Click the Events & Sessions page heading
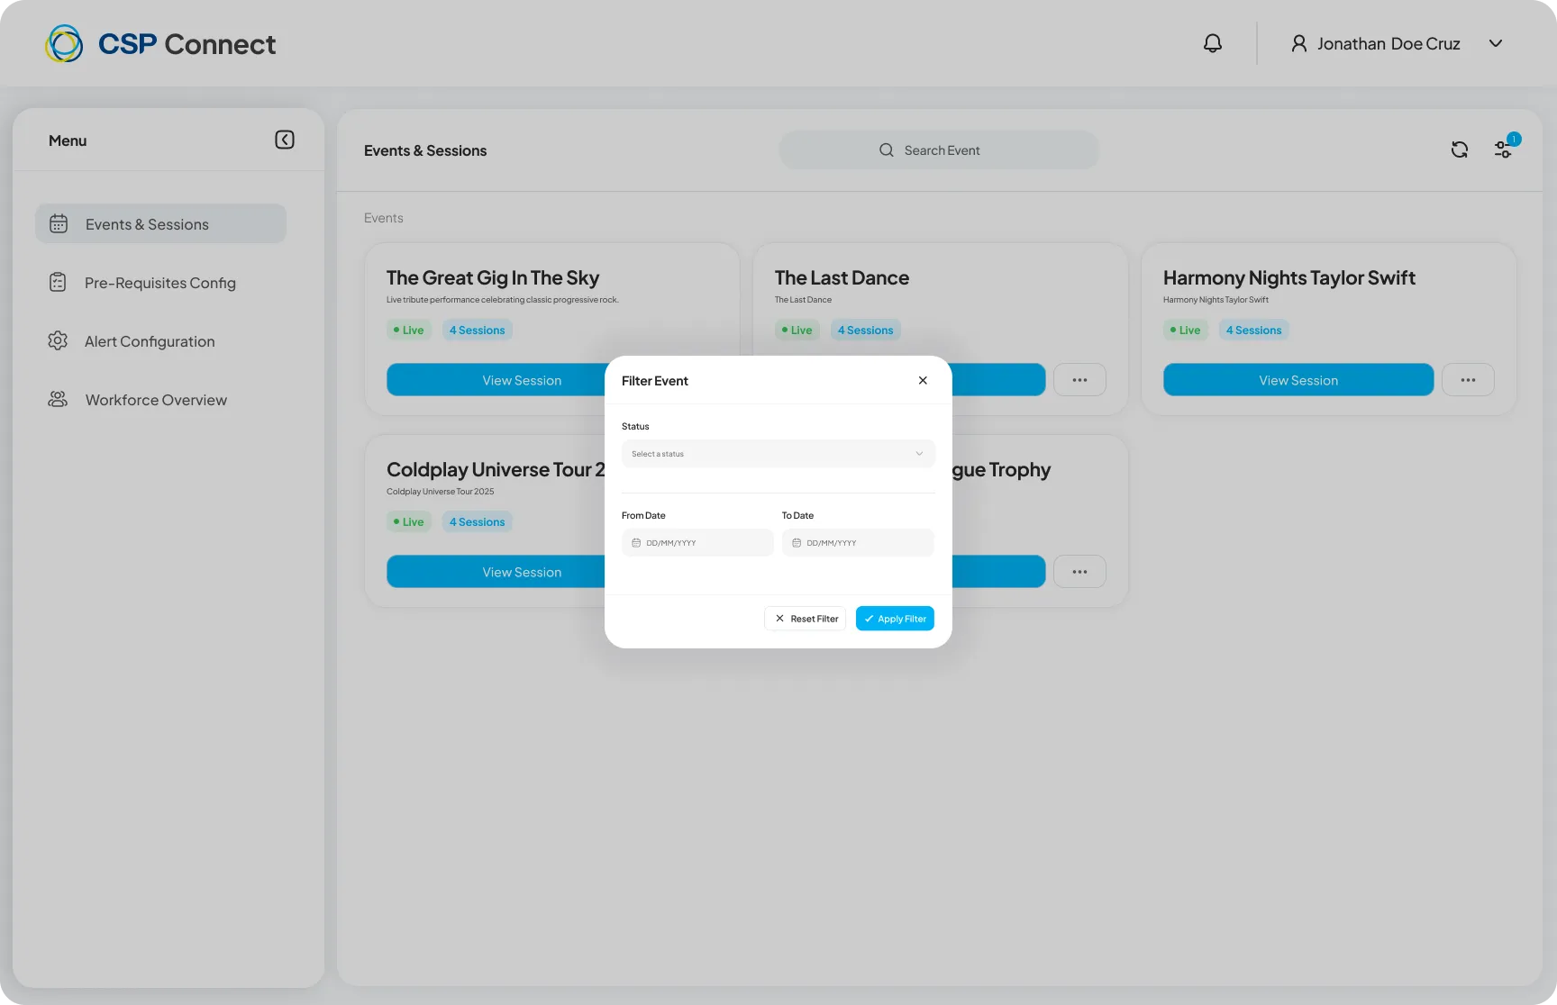The width and height of the screenshot is (1557, 1005). pos(425,150)
